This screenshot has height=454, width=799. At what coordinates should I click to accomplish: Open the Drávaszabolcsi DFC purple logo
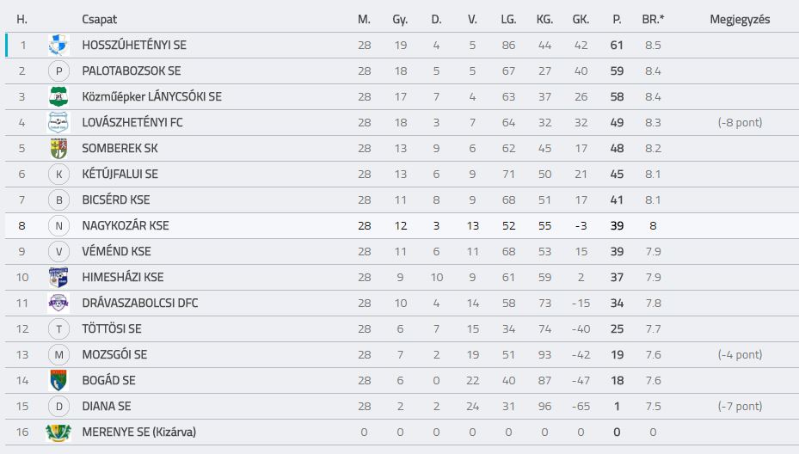pos(58,304)
